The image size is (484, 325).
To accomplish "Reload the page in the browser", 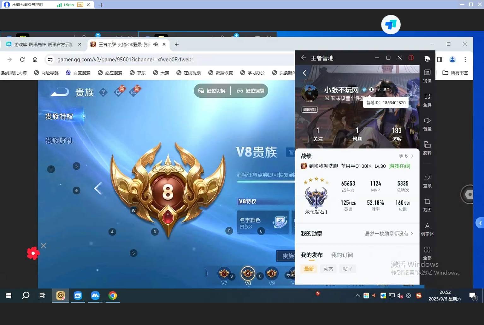I will coord(22,59).
